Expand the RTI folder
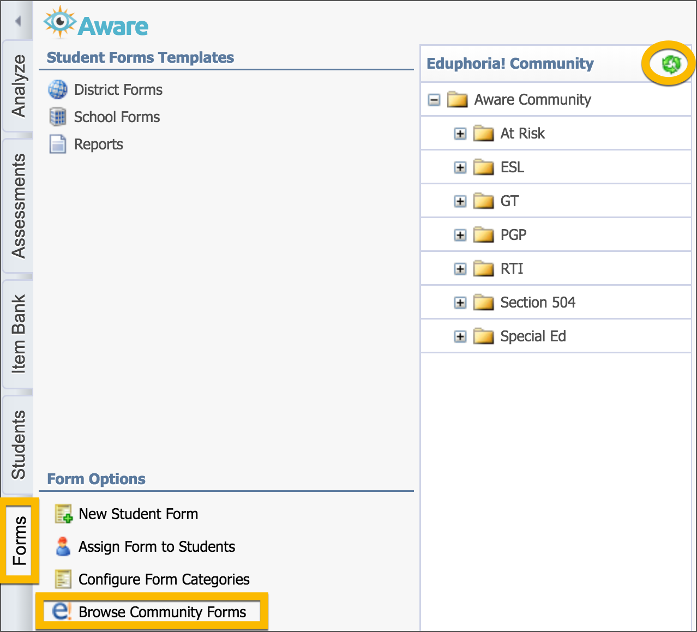Screen dimensions: 697x632 tap(460, 269)
